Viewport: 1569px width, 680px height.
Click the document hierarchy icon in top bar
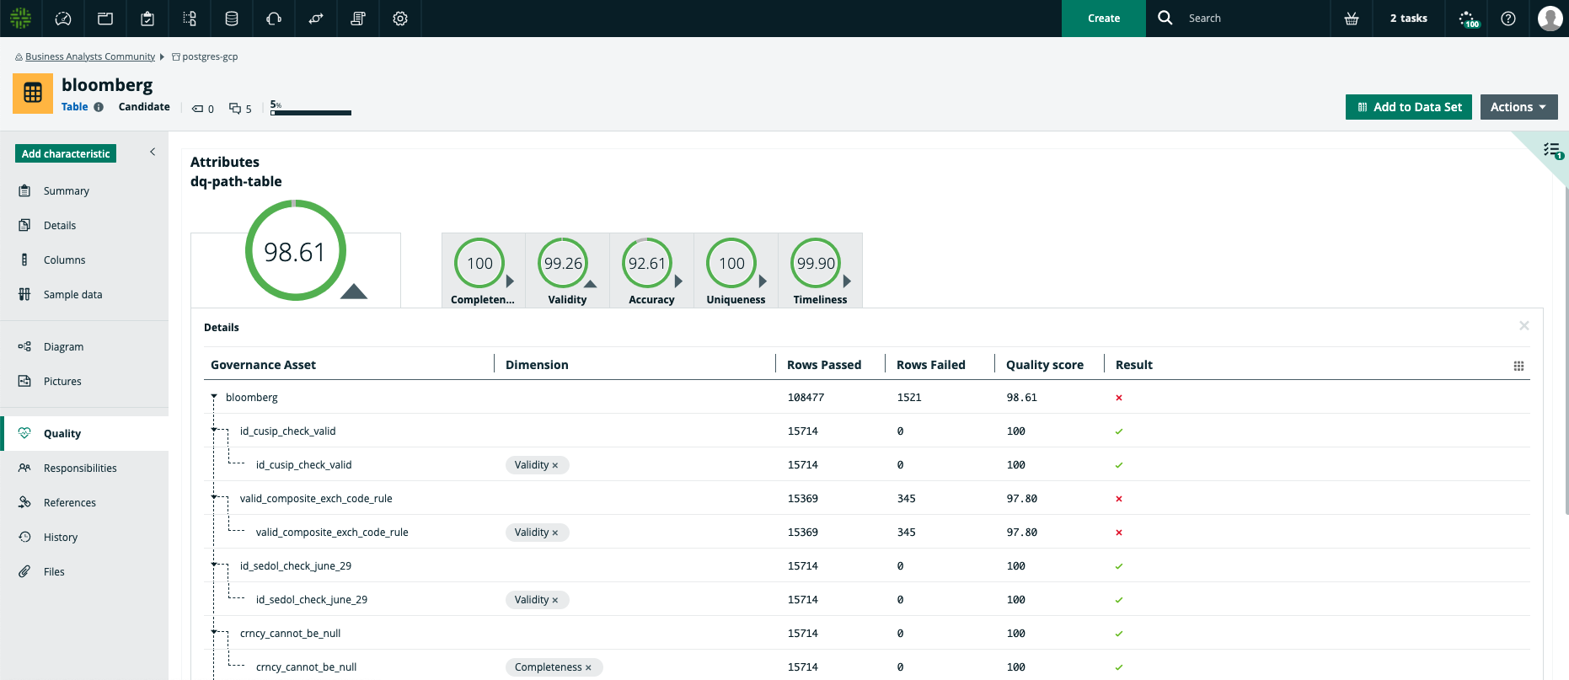tap(190, 19)
